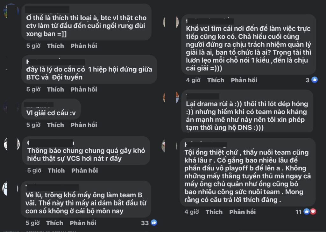The image size is (326, 232).
Task: Click 'Phản hồi' under the 'đây là lý do cần có' comment
Action: 84,89
